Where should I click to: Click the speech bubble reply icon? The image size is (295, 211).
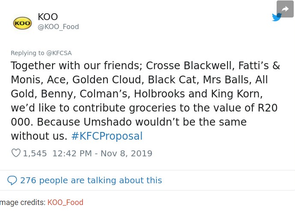12,180
